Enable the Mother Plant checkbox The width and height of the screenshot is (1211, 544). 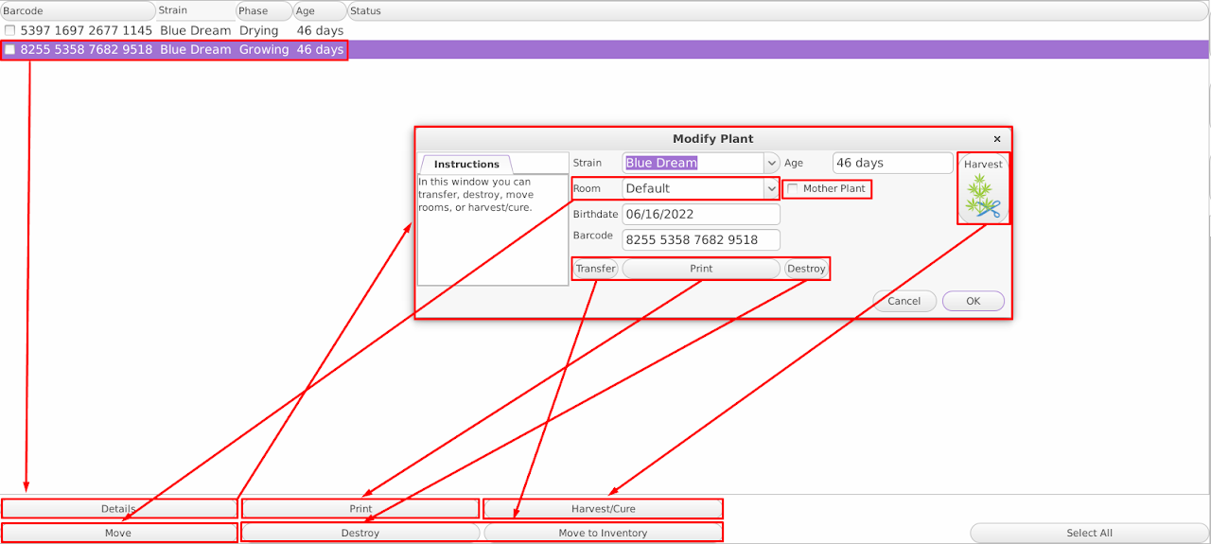pyautogui.click(x=793, y=188)
